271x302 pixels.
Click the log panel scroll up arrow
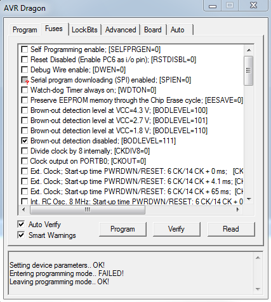tap(258, 258)
